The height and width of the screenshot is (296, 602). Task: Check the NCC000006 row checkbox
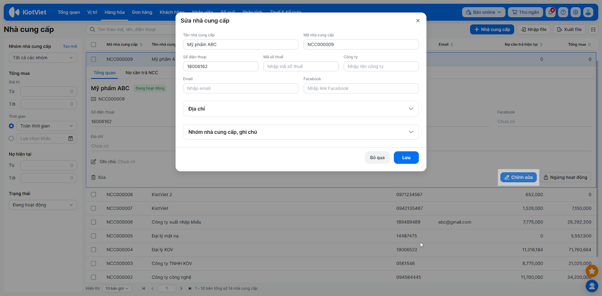[93, 222]
